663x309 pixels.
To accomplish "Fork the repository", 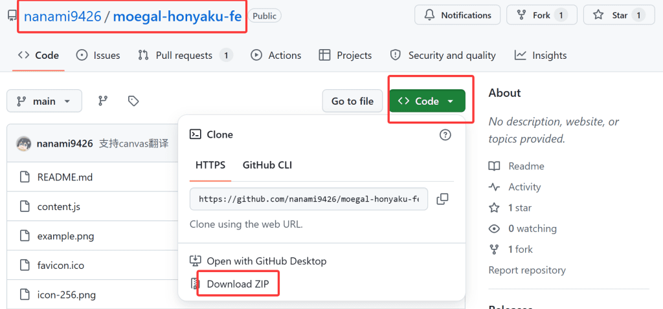I will (534, 15).
